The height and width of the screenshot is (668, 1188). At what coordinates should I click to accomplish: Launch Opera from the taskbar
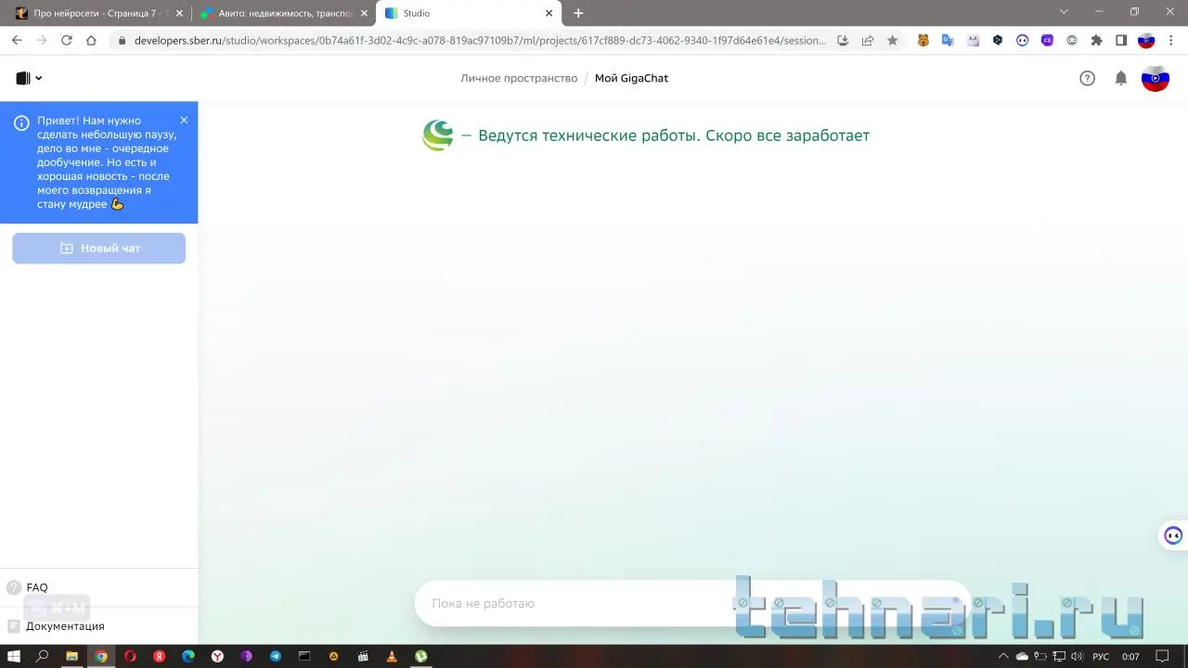click(x=130, y=656)
